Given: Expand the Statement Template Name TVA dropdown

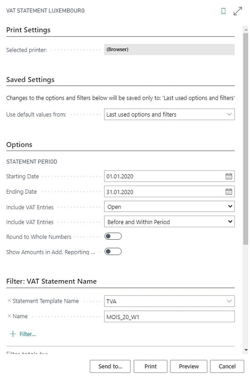Looking at the screenshot, I should 169,301.
